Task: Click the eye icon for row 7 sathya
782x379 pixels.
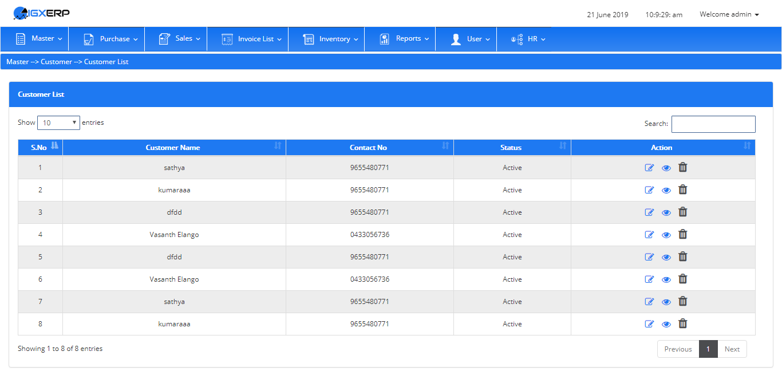Action: 666,302
